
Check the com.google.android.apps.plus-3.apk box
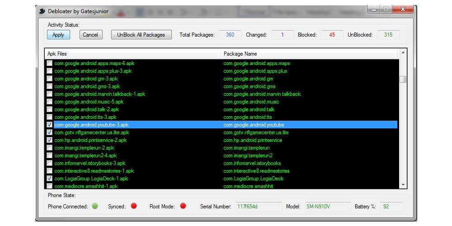(x=50, y=71)
